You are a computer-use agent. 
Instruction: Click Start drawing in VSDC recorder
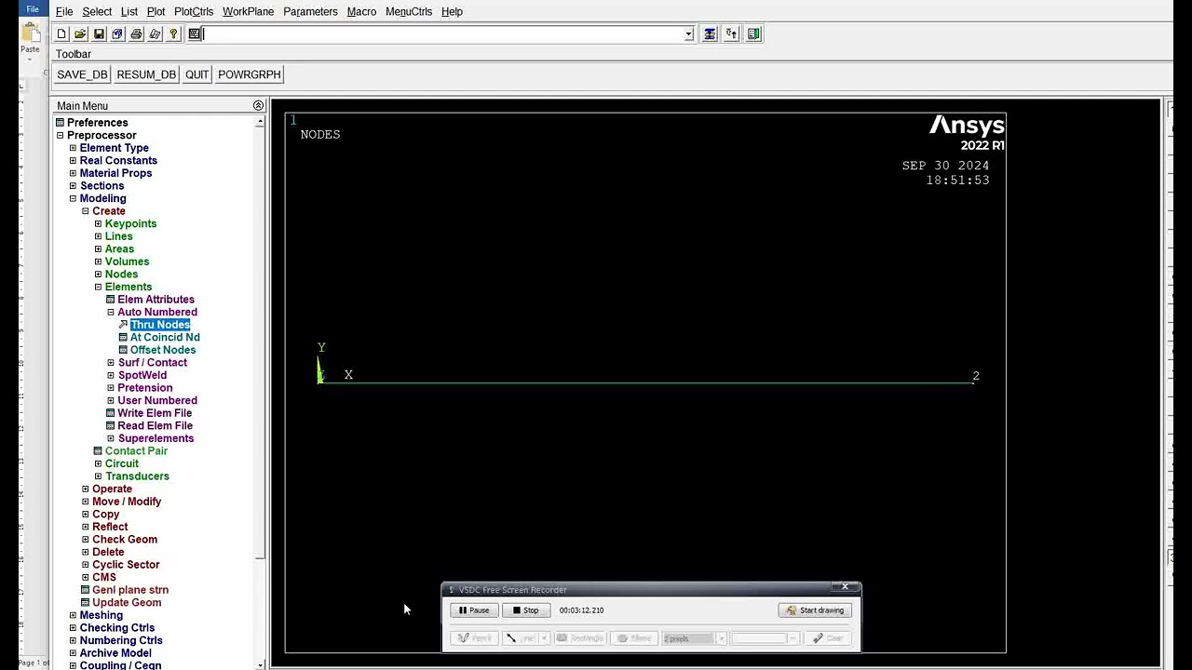(x=815, y=610)
